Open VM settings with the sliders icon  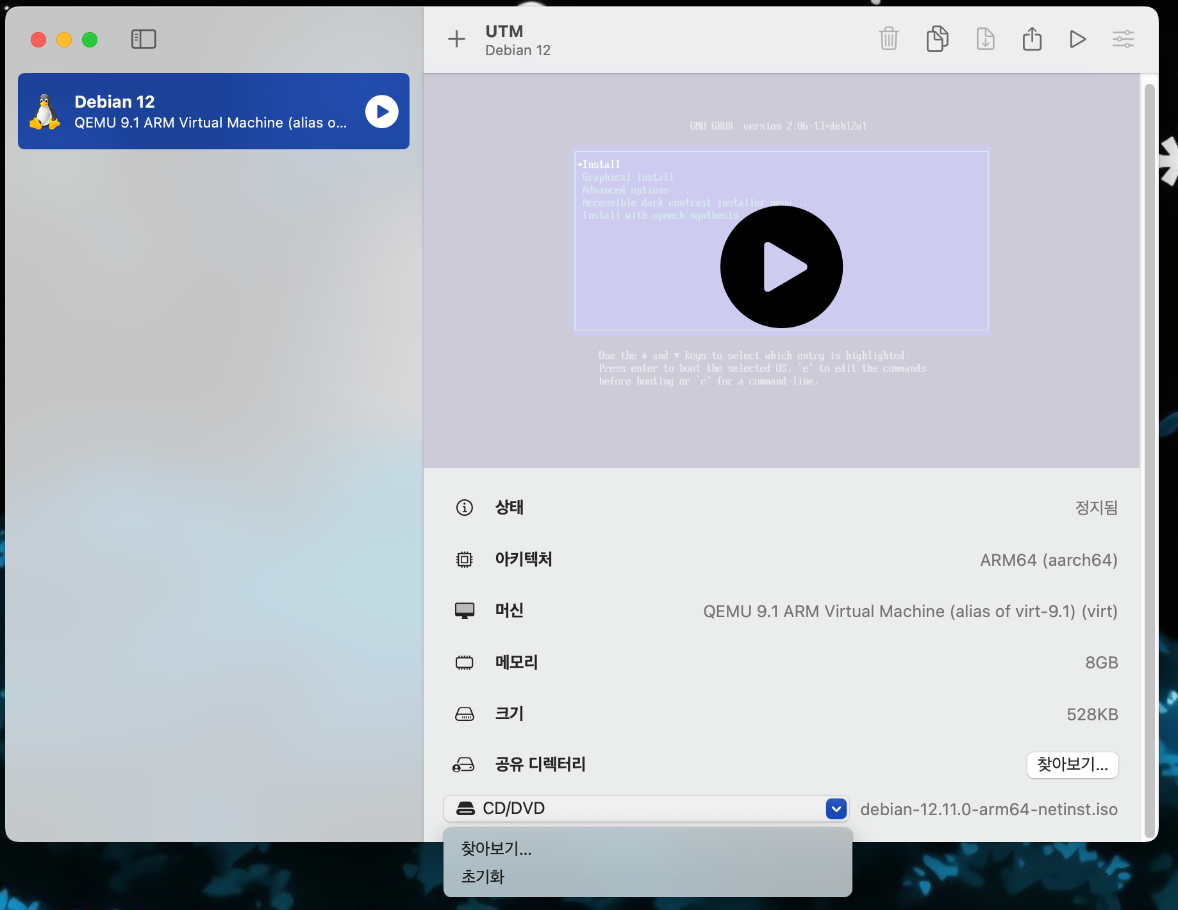1123,39
